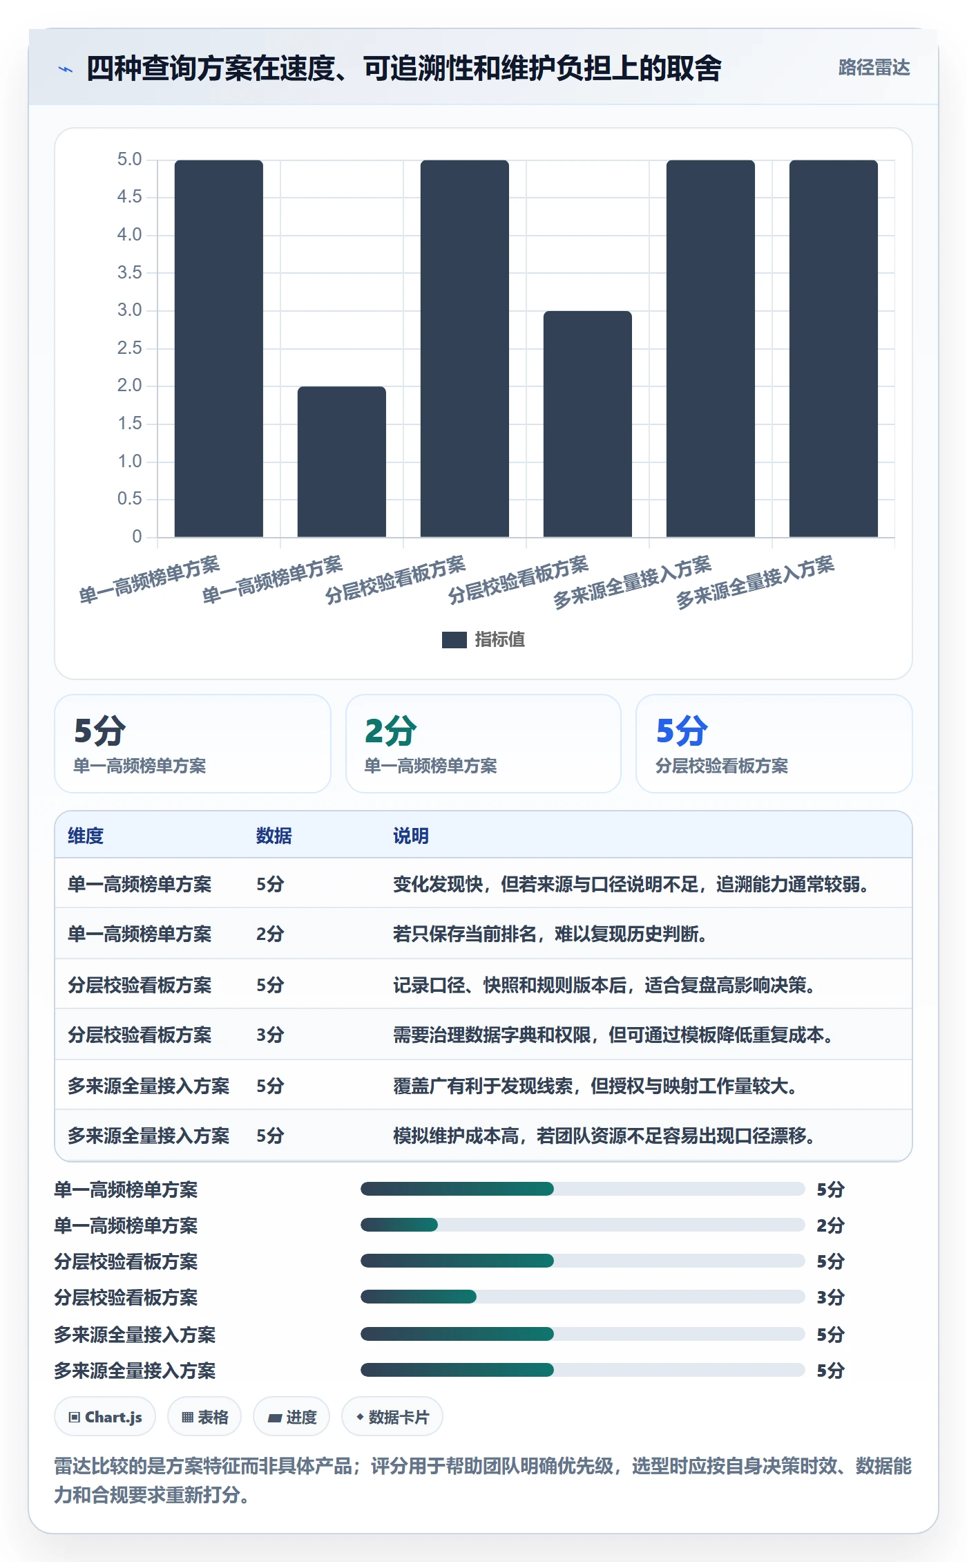Viewport: 967px width, 1562px height.
Task: Click the 3分 data cell in the table
Action: (270, 1035)
